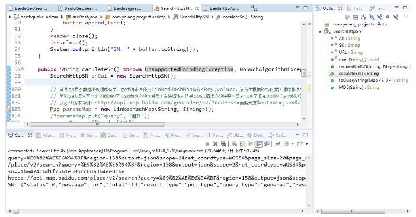416x217 pixels.
Task: Close the SearchHttpSN editor tab
Action: (197, 8)
